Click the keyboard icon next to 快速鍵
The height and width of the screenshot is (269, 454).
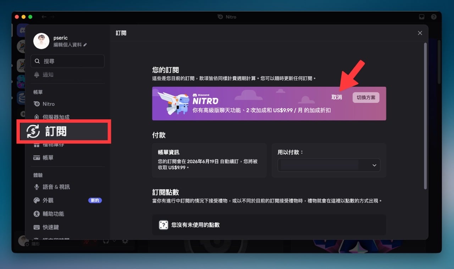(37, 227)
